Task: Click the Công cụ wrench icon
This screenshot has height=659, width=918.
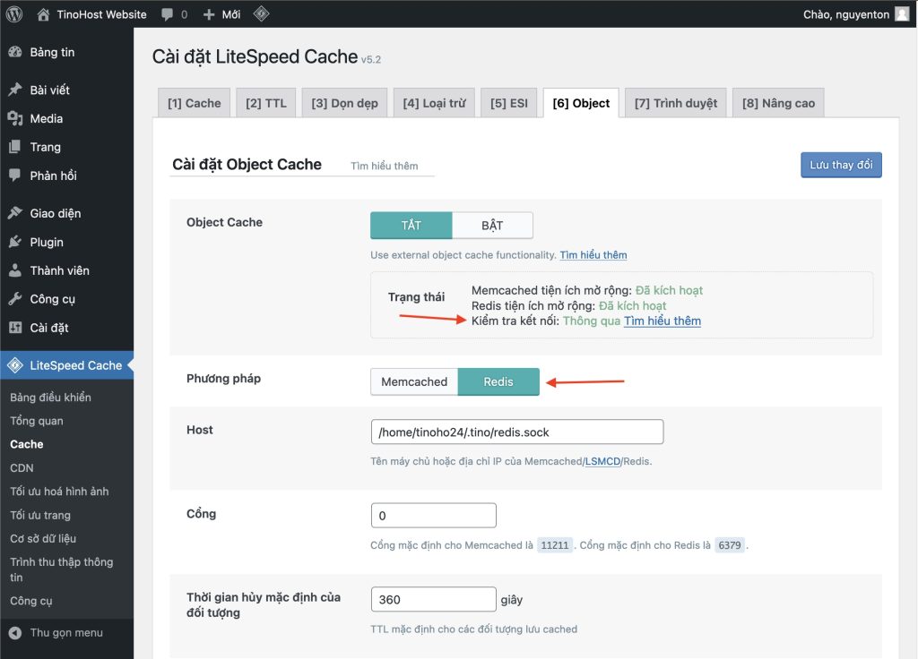Action: click(15, 299)
